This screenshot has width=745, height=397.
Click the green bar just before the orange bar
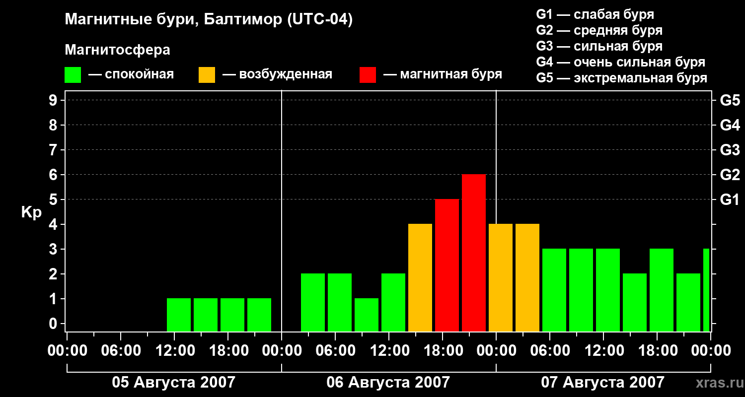(x=393, y=303)
